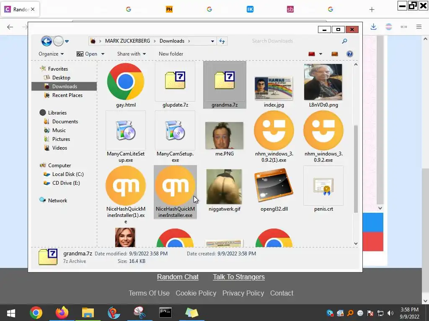
Task: Select NiceHashQuickMinerInstaller.exe icon
Action: (175, 186)
